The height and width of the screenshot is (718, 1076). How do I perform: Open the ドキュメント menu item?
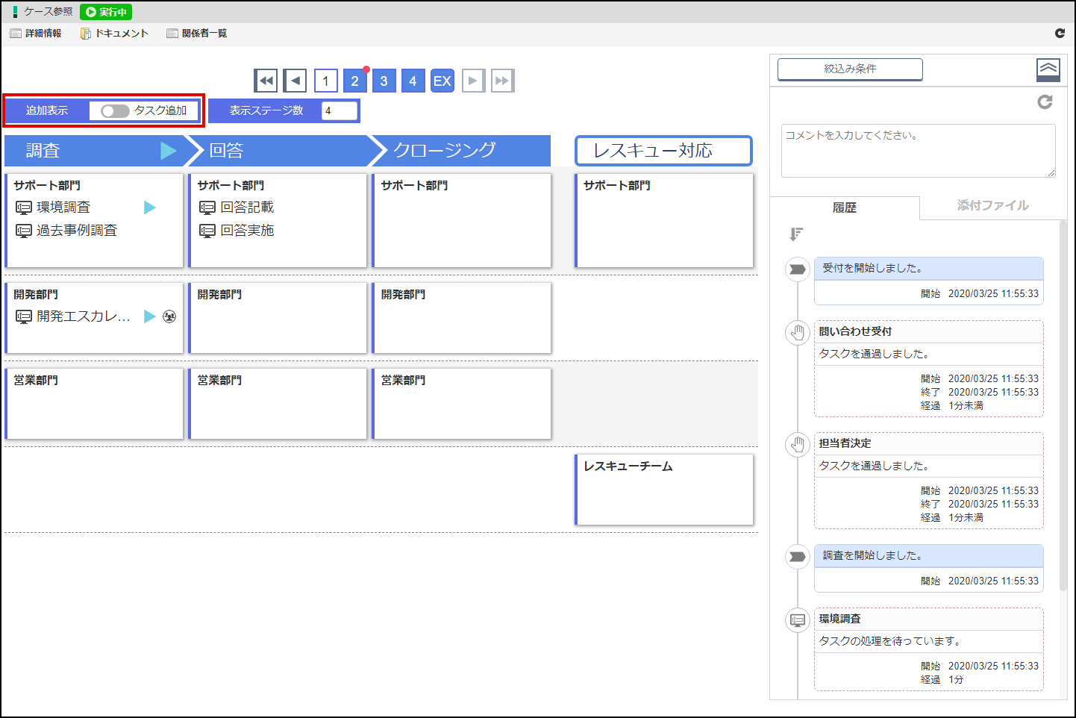coord(115,34)
